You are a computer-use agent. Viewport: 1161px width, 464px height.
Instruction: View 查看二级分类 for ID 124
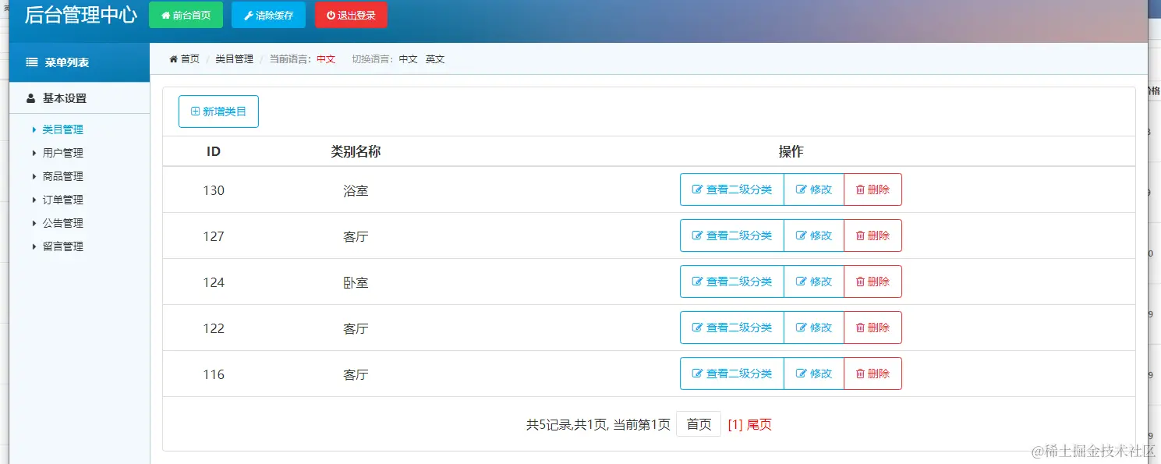[x=732, y=282]
